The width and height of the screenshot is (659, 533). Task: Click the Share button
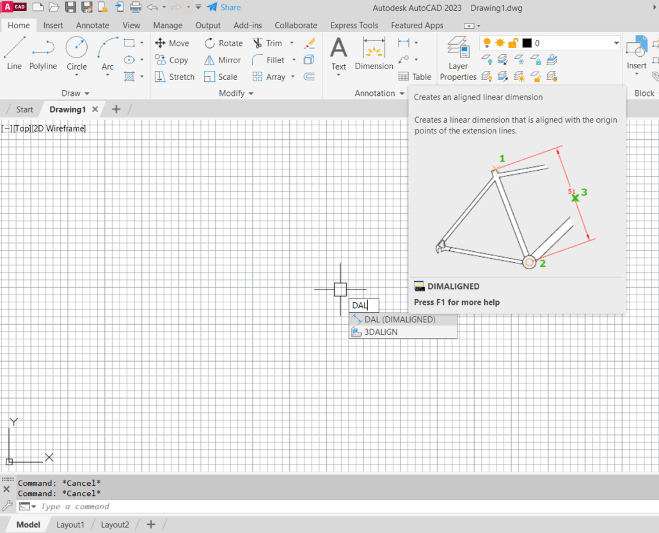224,8
